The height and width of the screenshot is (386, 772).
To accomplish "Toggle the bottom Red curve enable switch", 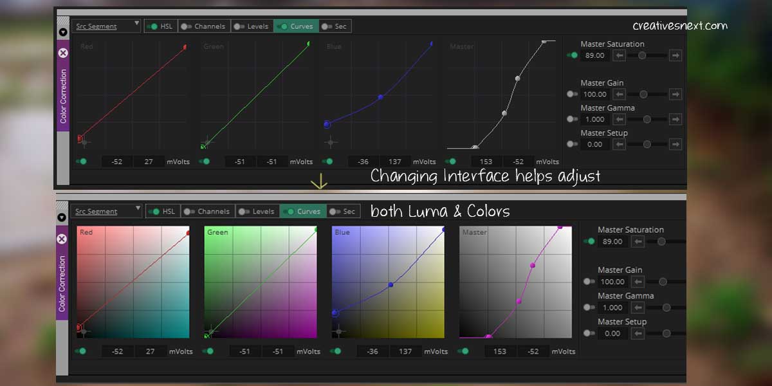I will pyautogui.click(x=81, y=351).
